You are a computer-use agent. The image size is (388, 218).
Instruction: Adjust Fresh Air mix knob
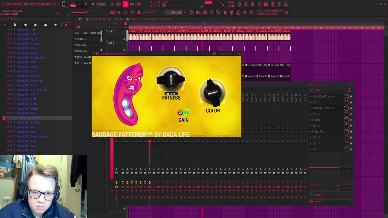[x=346, y=132]
